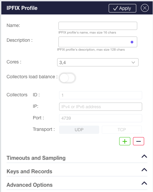Expand Keys and Records chevron
The height and width of the screenshot is (192, 153).
coord(144,170)
